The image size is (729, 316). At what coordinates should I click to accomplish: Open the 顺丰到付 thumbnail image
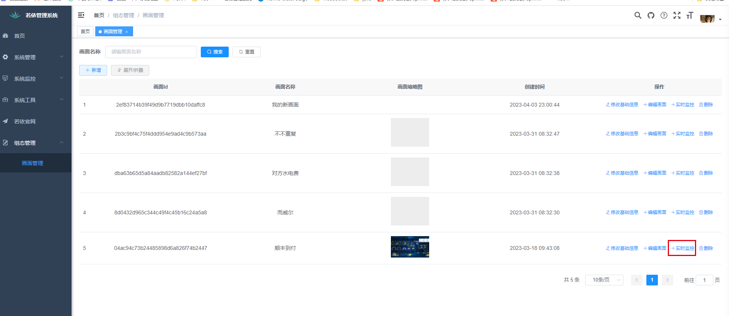click(410, 247)
